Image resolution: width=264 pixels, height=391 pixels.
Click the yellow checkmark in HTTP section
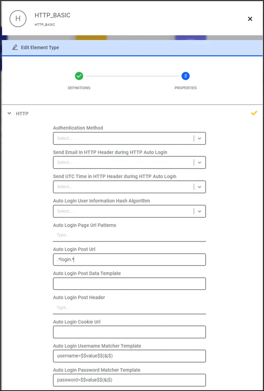pyautogui.click(x=254, y=113)
